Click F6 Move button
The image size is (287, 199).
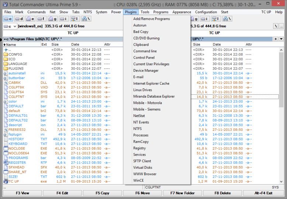coord(142,193)
